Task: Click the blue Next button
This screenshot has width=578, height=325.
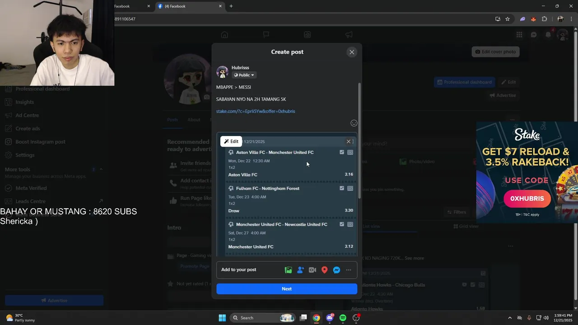Action: [287, 289]
